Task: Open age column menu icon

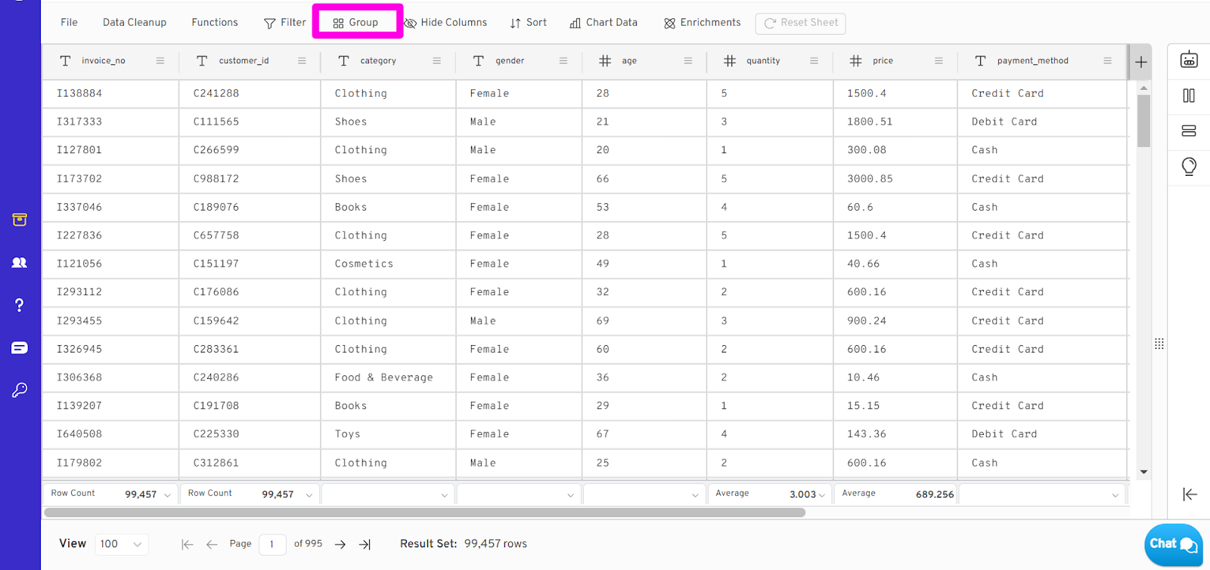Action: click(688, 60)
